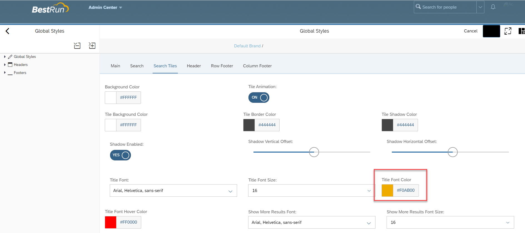525x233 pixels.
Task: Expand the Headers tree node
Action: coord(5,65)
